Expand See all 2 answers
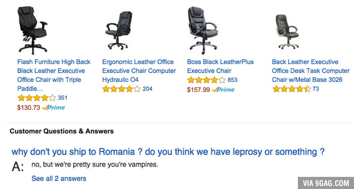 [59, 178]
